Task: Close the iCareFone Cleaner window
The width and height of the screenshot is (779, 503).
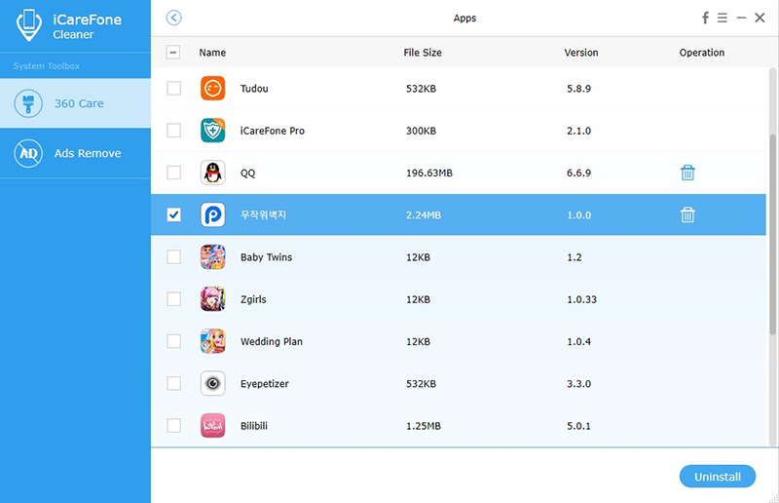Action: coord(760,18)
